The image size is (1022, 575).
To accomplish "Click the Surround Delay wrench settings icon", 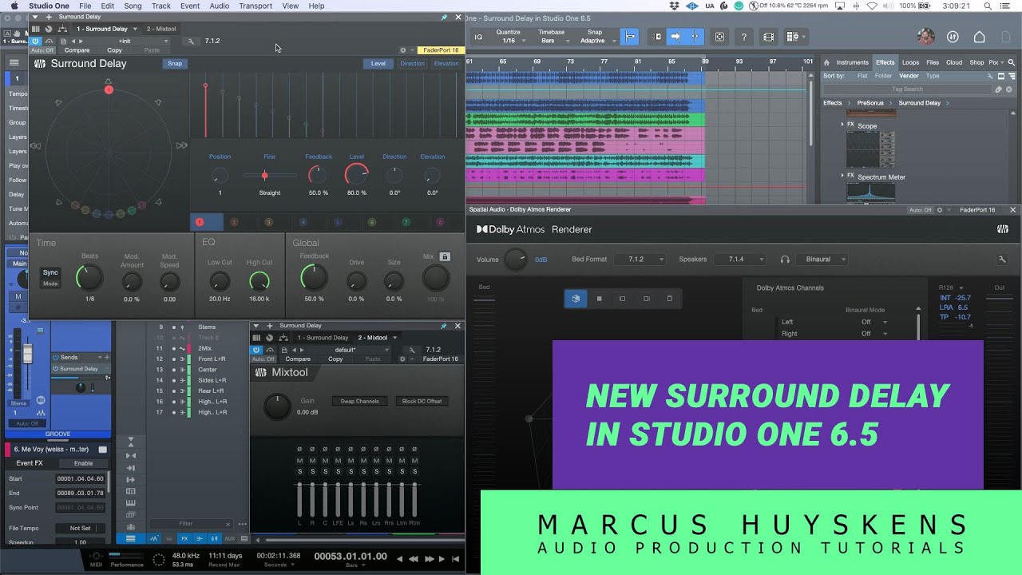I will coord(191,41).
